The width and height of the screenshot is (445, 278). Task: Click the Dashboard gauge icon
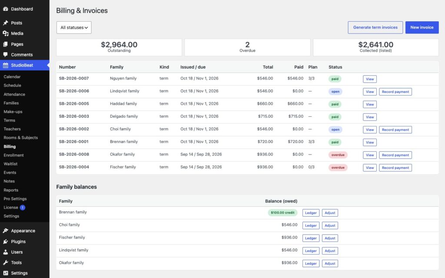coord(5,9)
